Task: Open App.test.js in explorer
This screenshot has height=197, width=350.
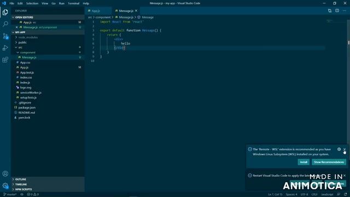Action: (x=27, y=73)
